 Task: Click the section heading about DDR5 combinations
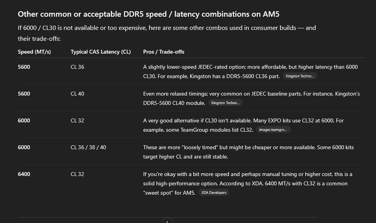click(149, 14)
